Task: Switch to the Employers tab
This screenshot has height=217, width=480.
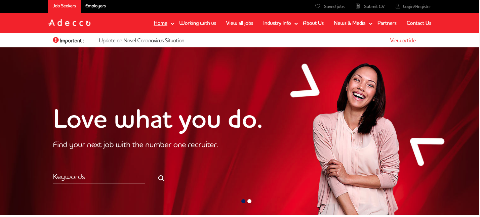Action: 95,6
